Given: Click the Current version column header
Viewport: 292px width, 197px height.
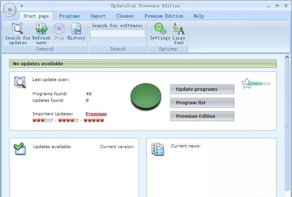Looking at the screenshot, I should (x=117, y=147).
